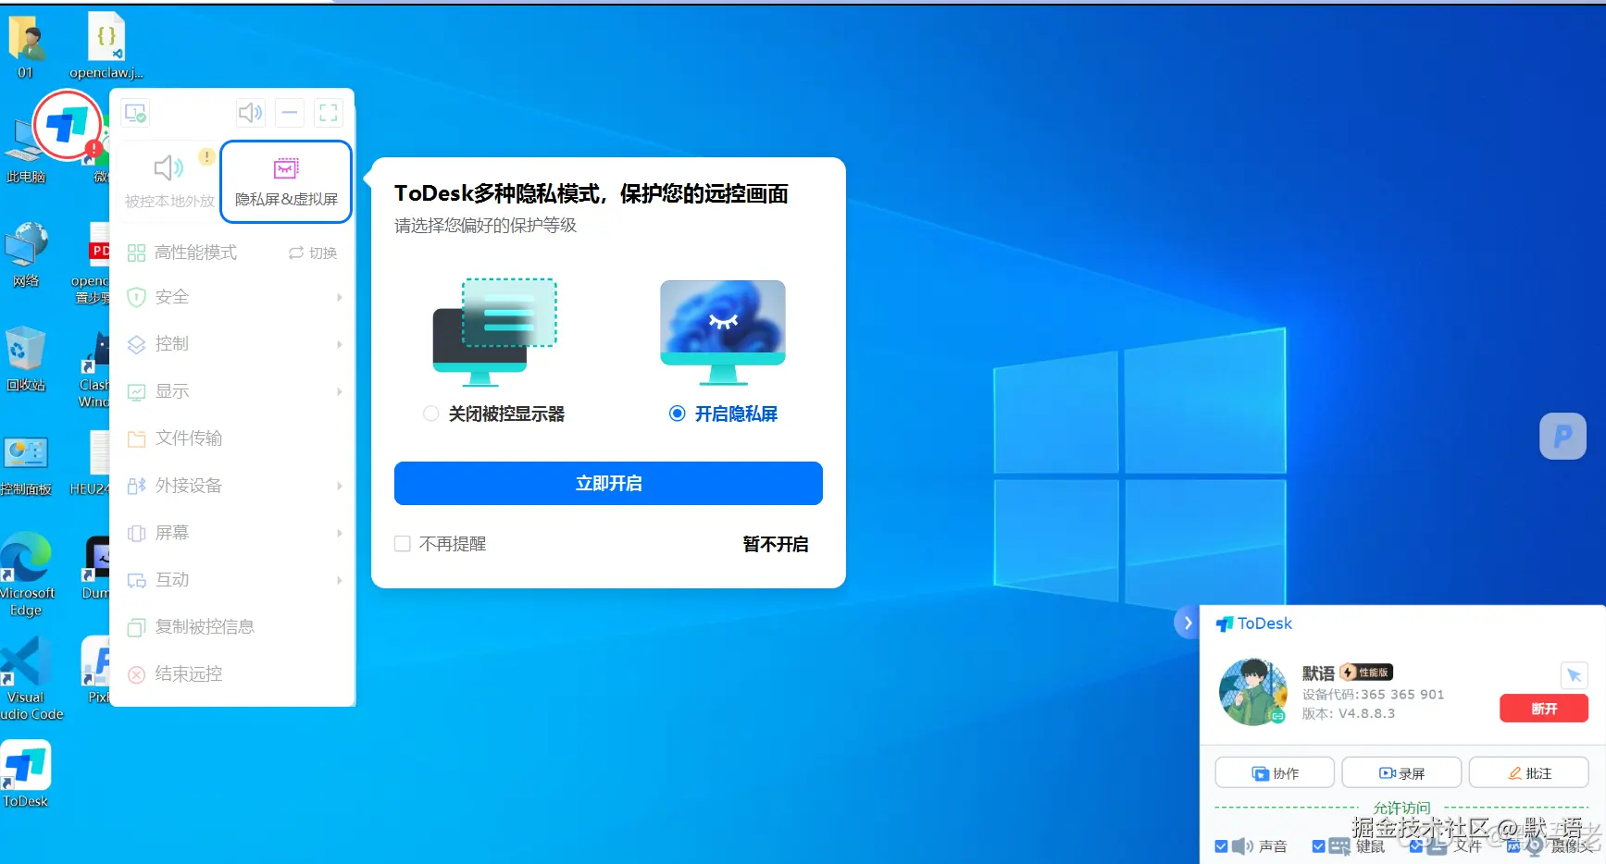Expand the 外接设备 submenu arrow
Viewport: 1606px width, 864px height.
(340, 486)
